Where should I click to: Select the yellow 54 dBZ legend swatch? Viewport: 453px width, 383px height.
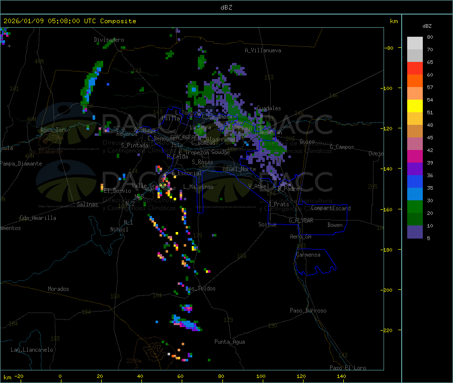[x=415, y=106]
